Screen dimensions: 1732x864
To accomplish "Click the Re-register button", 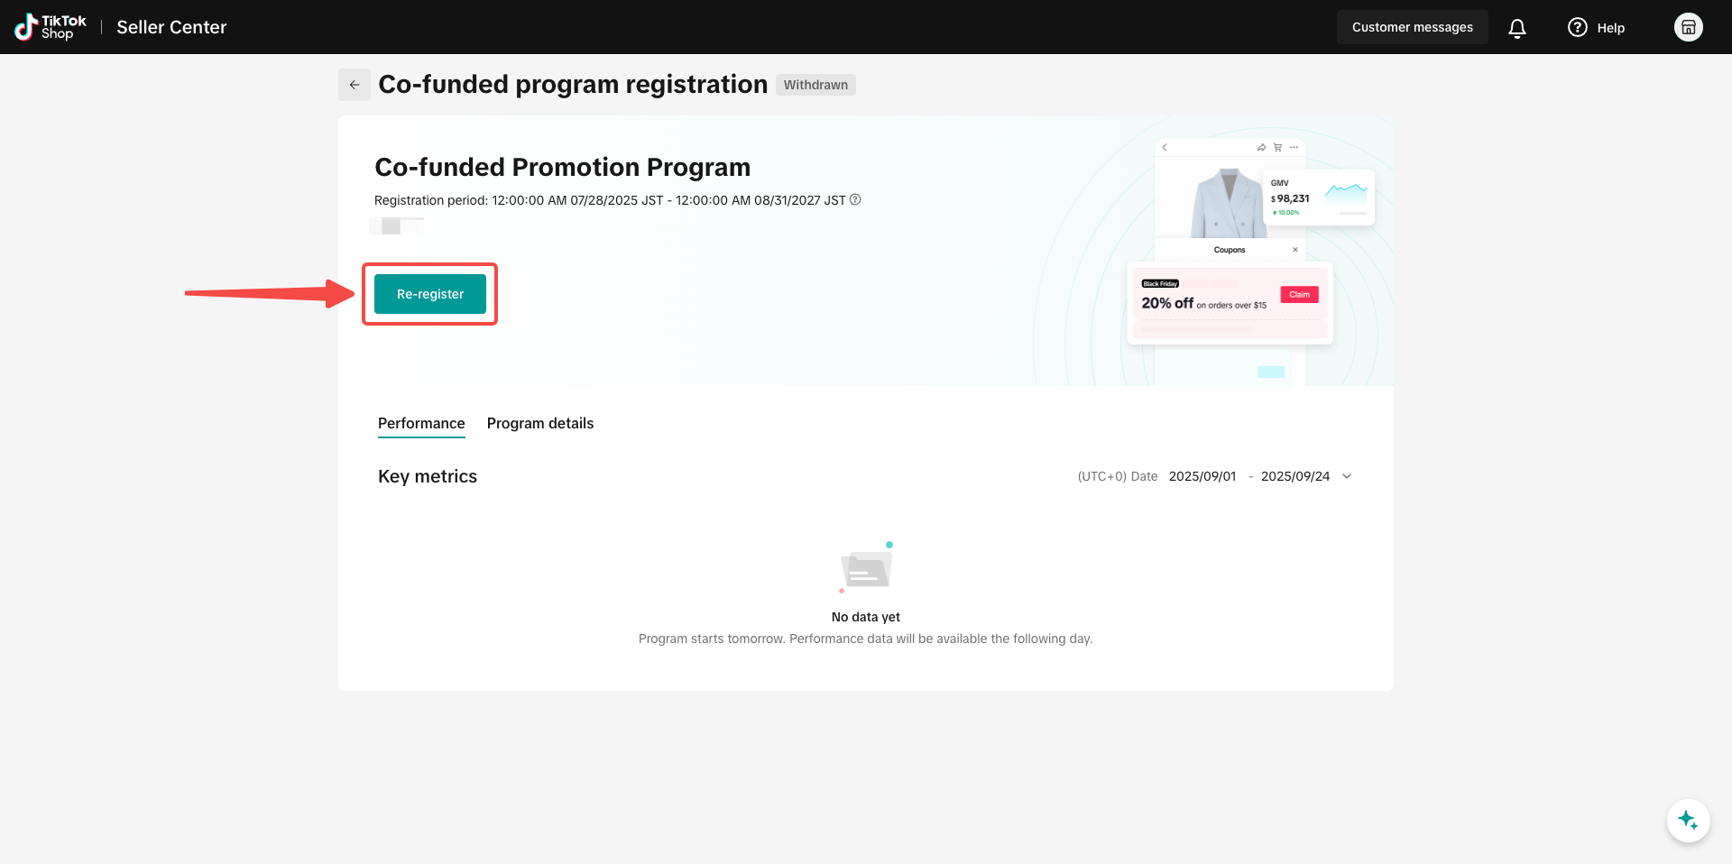I will point(430,294).
